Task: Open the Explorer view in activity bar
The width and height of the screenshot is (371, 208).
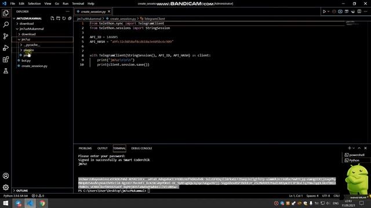Action: [6, 13]
